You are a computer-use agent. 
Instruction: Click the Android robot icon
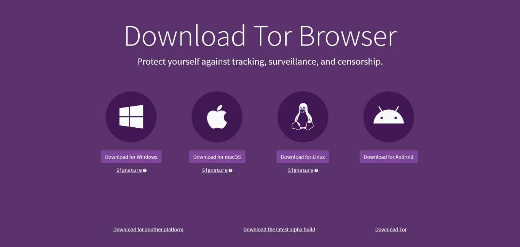click(389, 115)
